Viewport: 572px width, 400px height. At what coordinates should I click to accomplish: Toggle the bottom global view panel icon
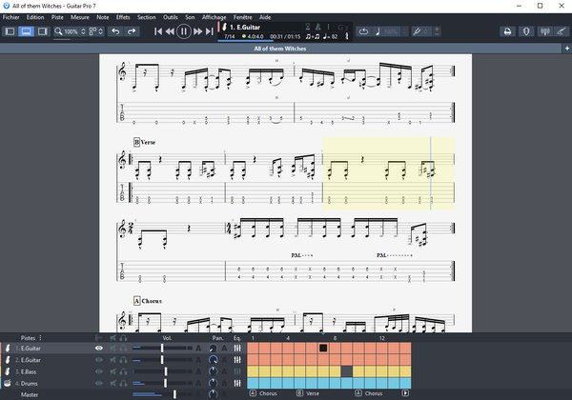coord(26,31)
